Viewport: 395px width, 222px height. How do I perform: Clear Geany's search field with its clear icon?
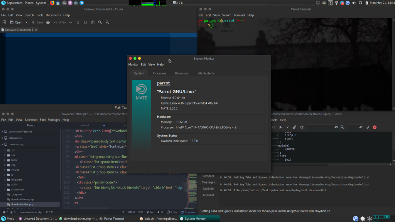336,127
